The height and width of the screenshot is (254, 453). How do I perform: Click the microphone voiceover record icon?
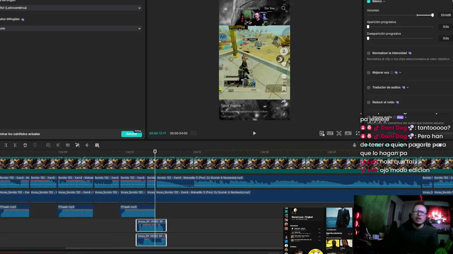point(354,145)
